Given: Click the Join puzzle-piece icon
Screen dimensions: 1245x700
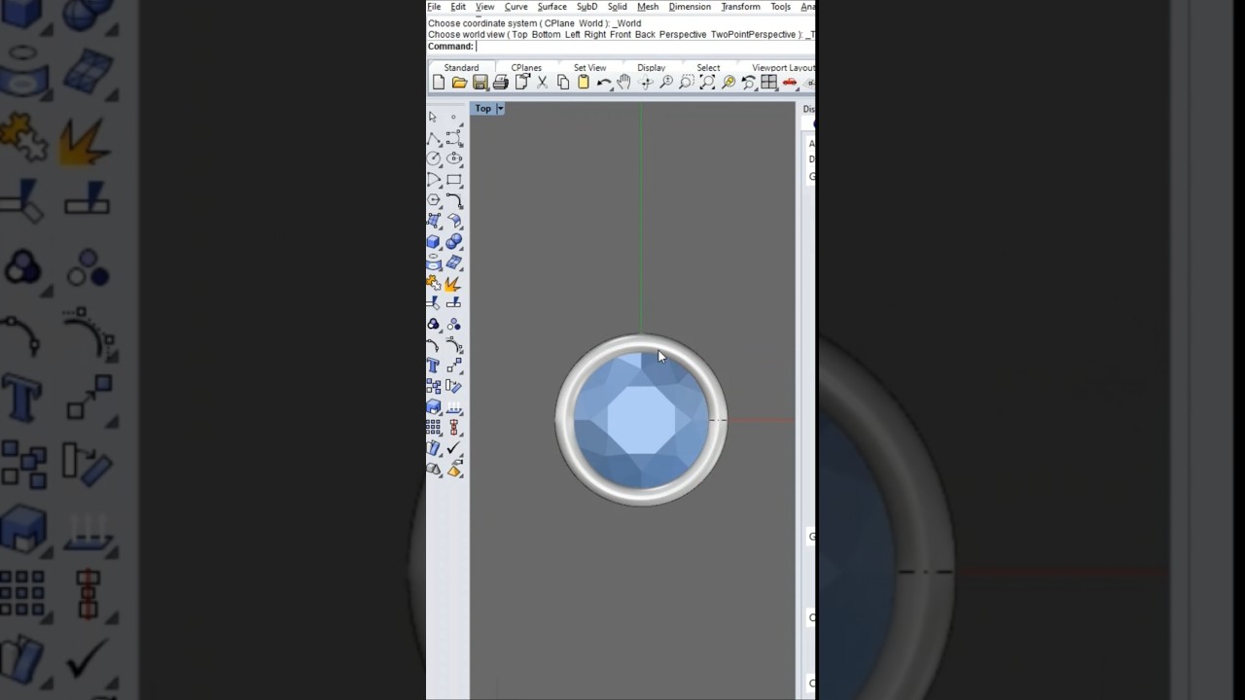Looking at the screenshot, I should pos(434,284).
